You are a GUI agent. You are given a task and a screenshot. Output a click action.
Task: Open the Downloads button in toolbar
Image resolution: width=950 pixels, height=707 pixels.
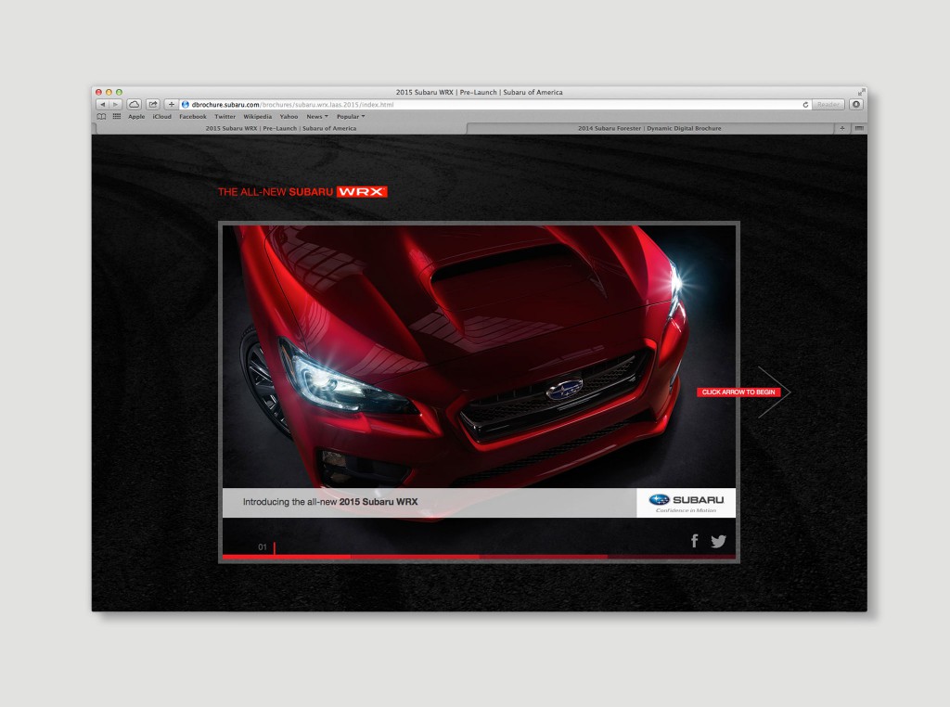coord(856,105)
